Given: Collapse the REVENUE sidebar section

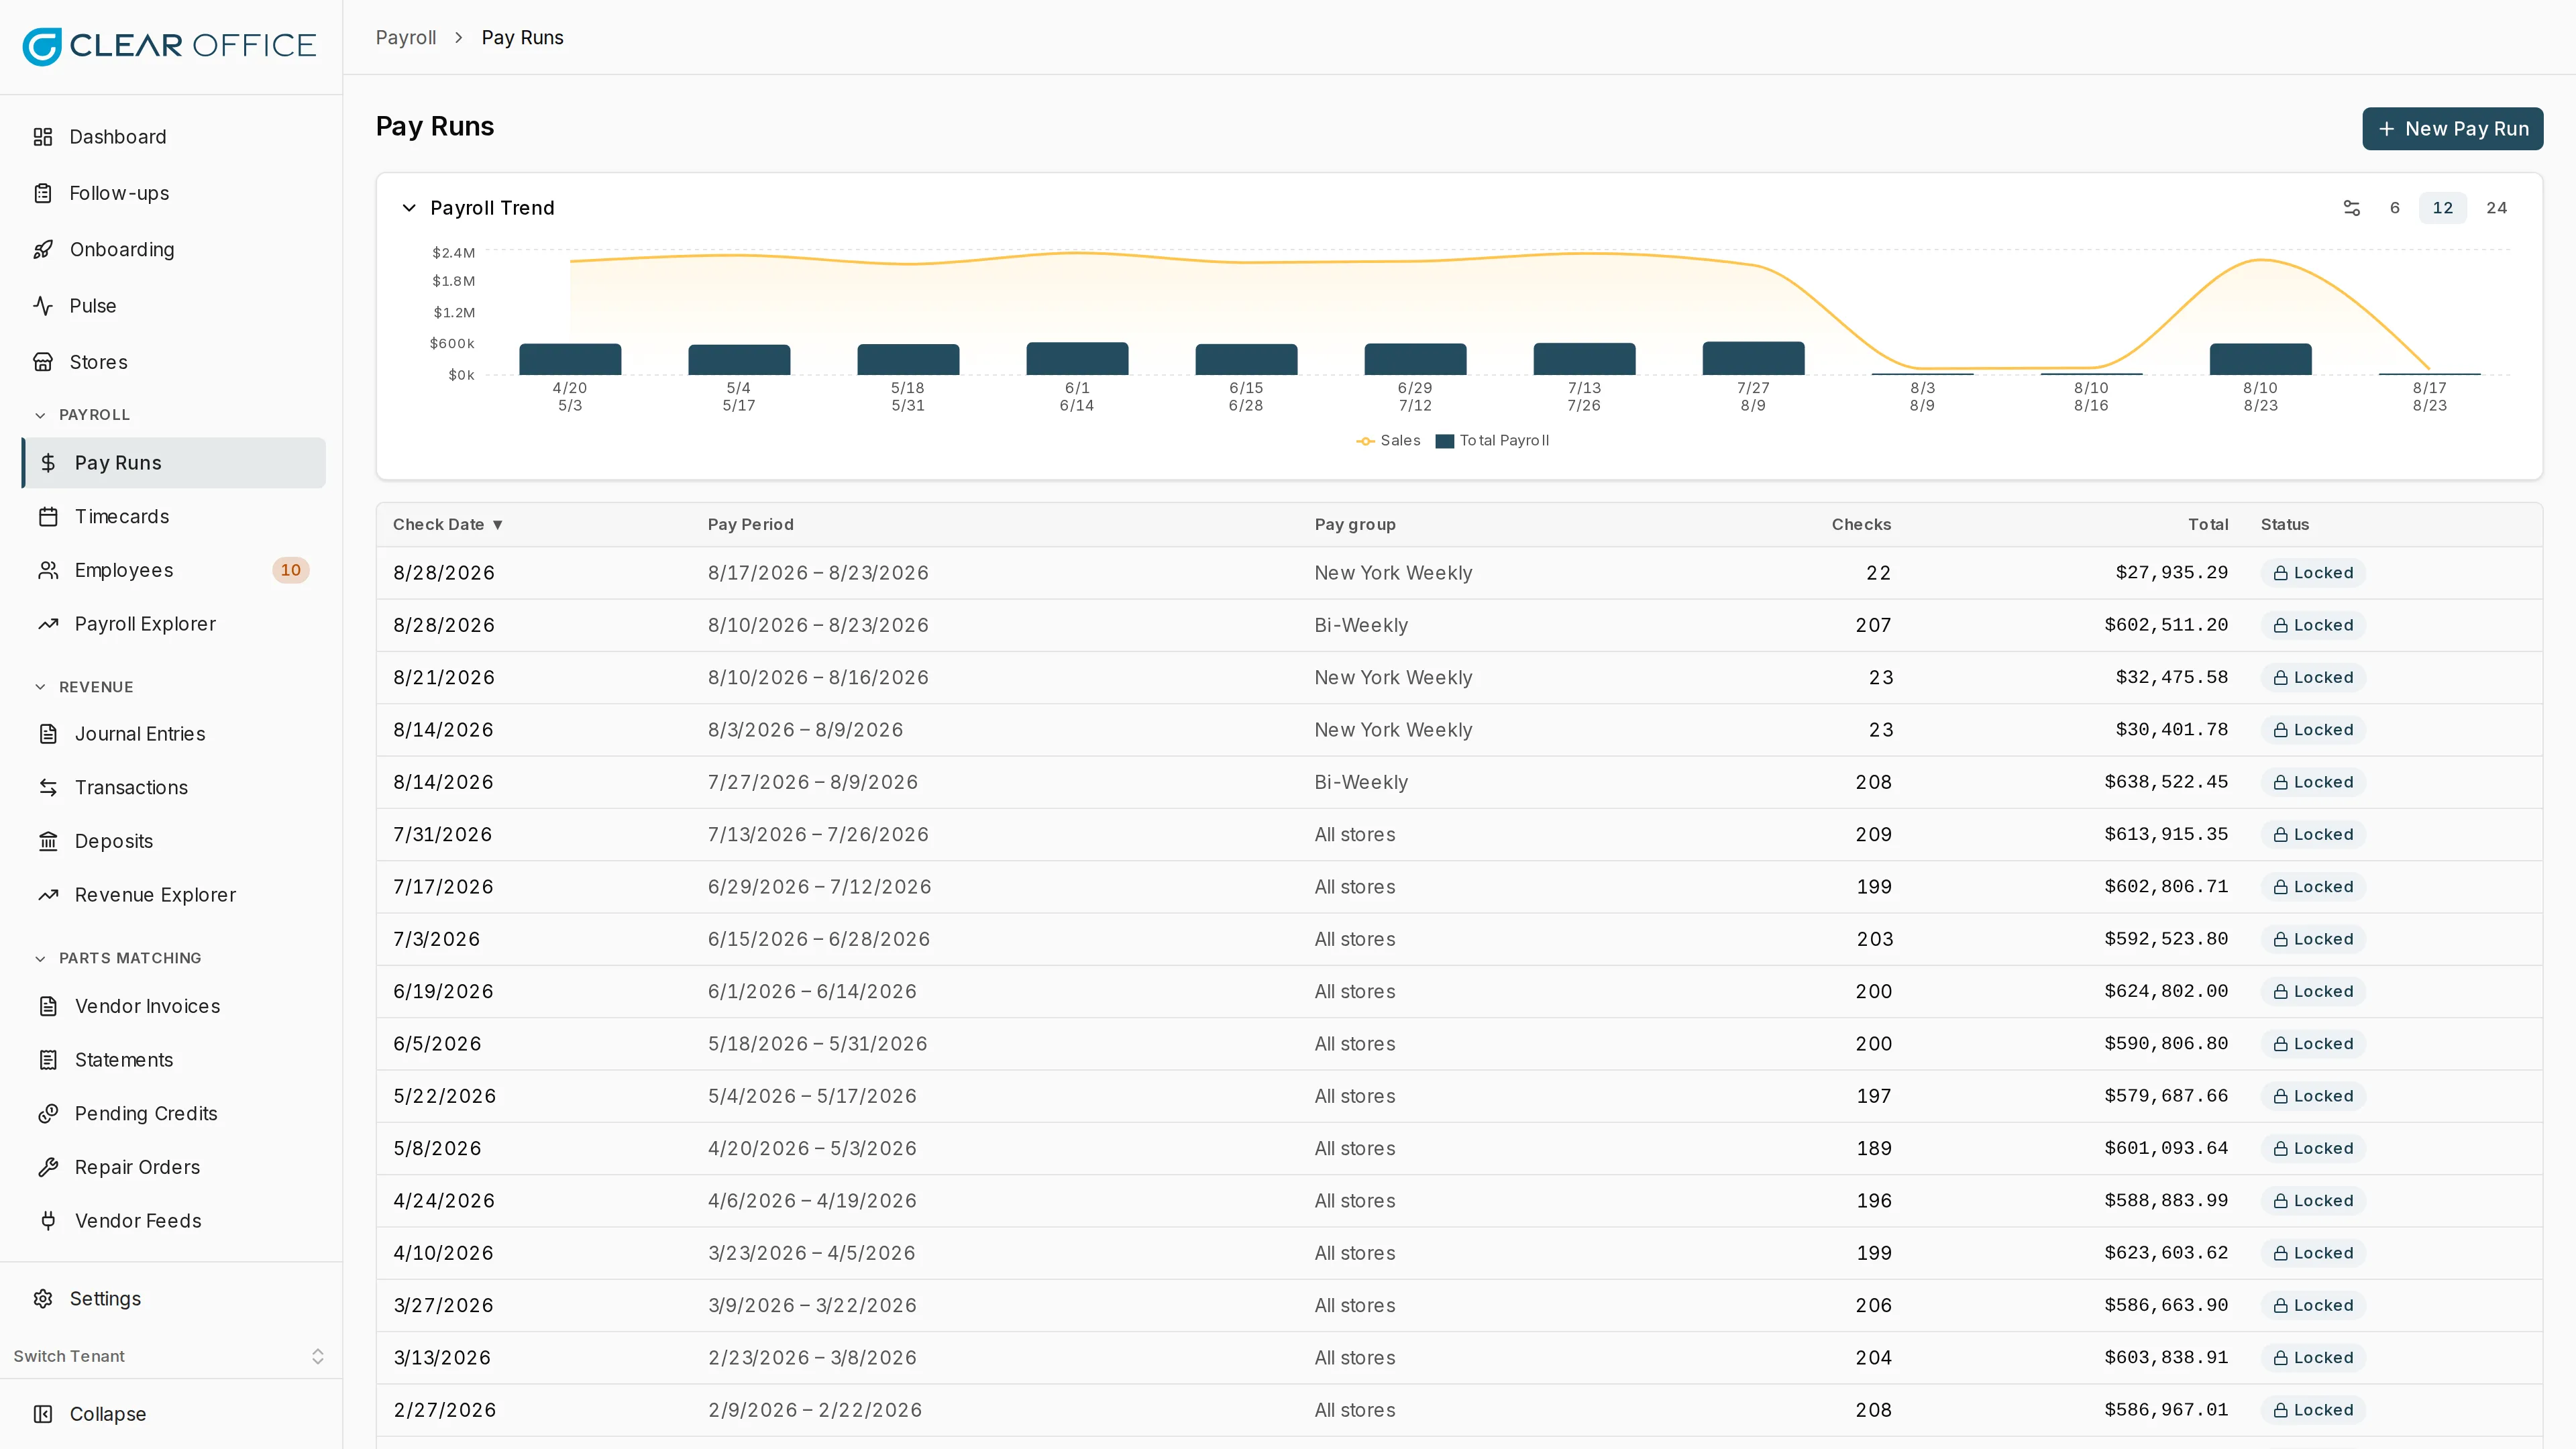Looking at the screenshot, I should pos(84,687).
